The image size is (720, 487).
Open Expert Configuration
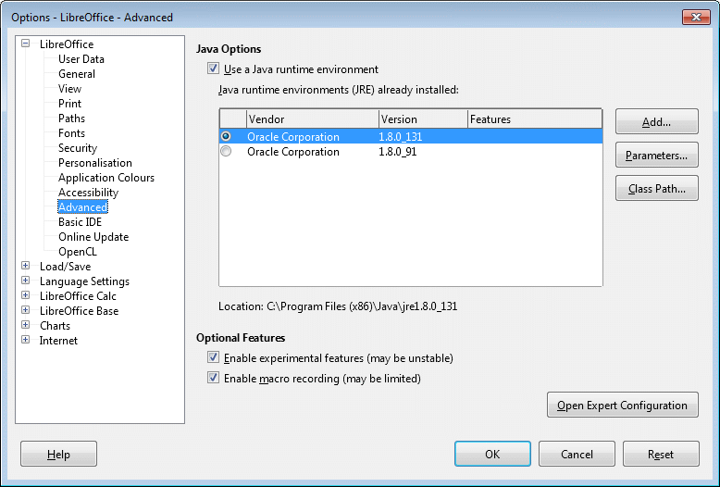click(622, 406)
